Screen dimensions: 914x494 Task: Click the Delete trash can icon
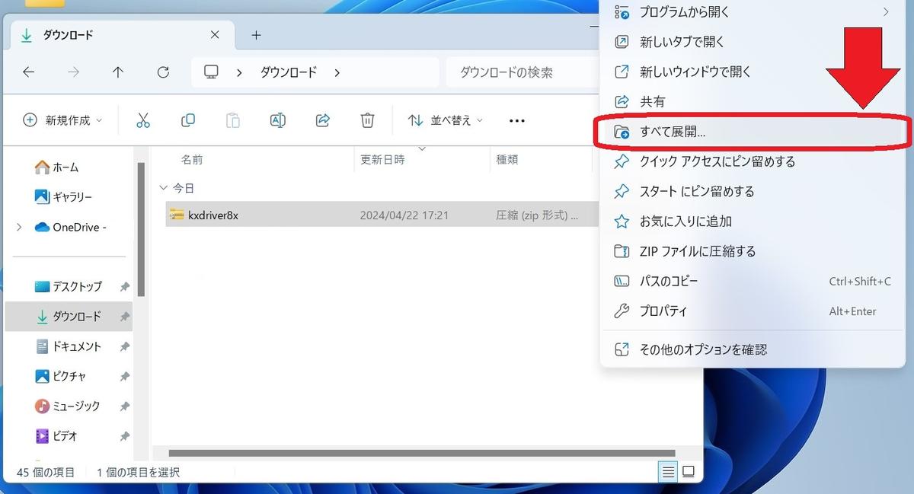click(x=367, y=120)
